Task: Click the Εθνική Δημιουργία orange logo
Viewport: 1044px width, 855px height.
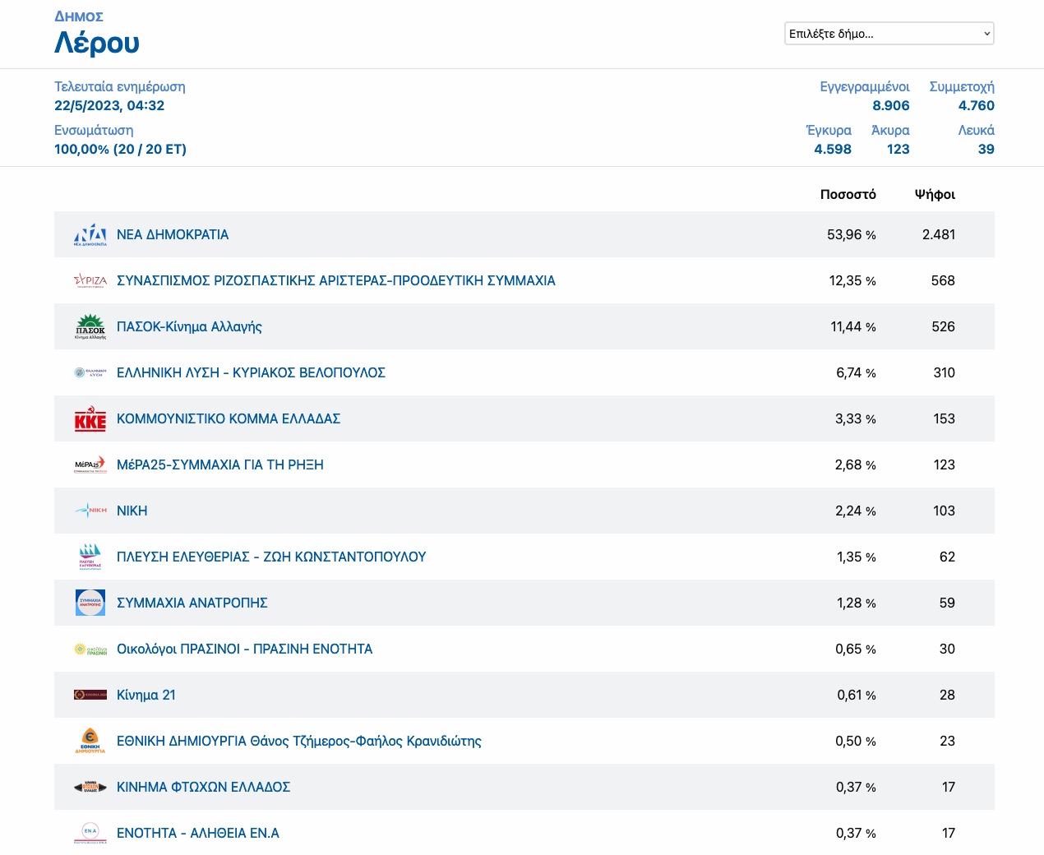Action: click(90, 741)
